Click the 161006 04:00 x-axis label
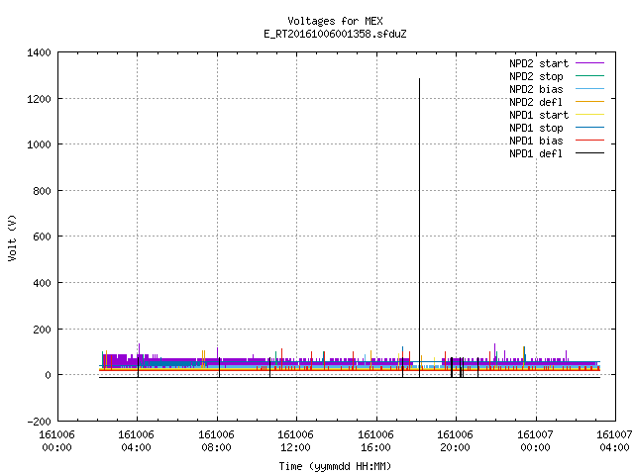Screen dimensions: 634x475 pos(137,441)
